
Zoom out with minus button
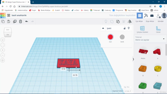[x=3, y=55]
